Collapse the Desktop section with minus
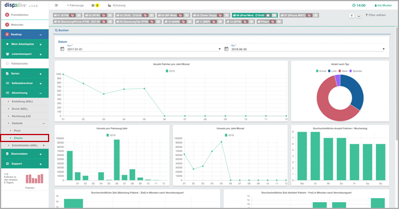The width and height of the screenshot is (399, 209). tap(40, 35)
